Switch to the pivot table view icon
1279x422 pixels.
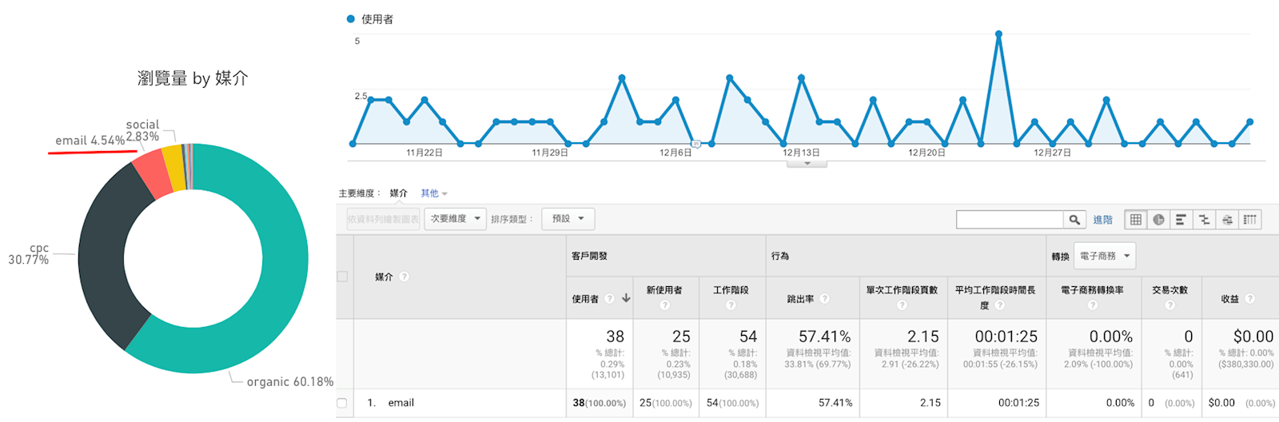[x=1250, y=220]
